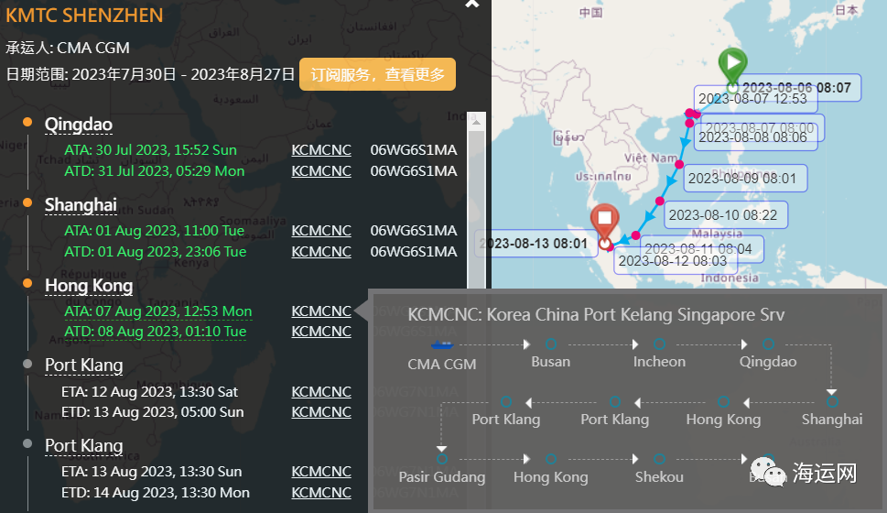Click KCMCNC link on Hong Kong ATA row
The image size is (887, 513).
pos(321,311)
